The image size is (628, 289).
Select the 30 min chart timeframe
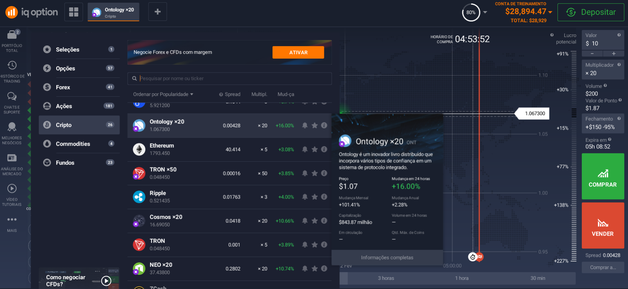pos(538,278)
